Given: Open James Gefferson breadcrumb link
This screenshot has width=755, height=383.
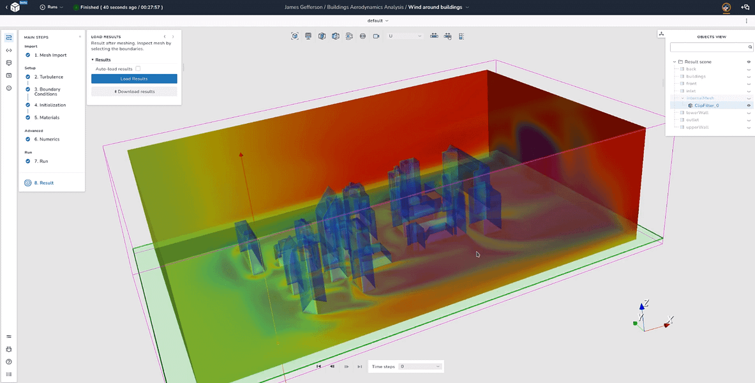Looking at the screenshot, I should tap(303, 7).
